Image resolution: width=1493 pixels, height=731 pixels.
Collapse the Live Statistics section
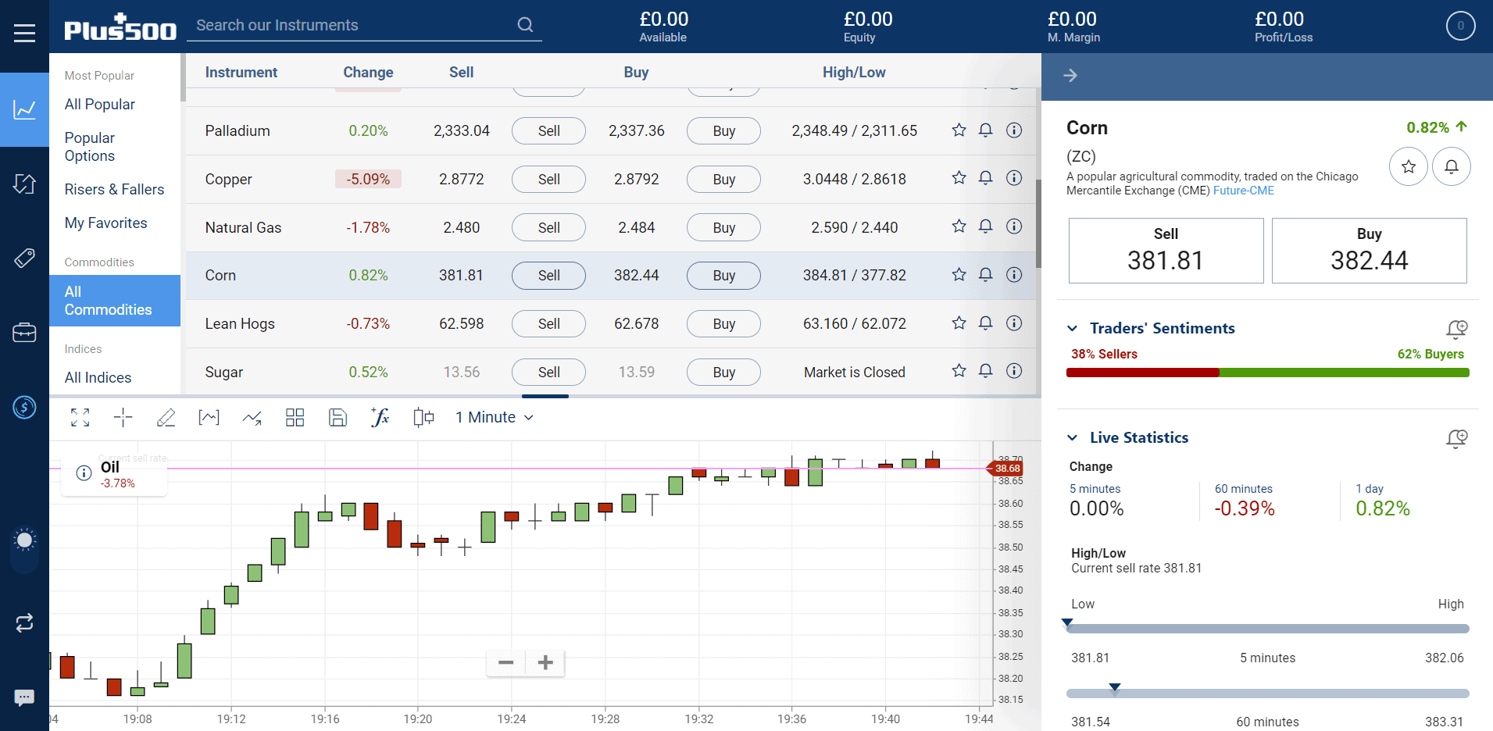click(1073, 438)
